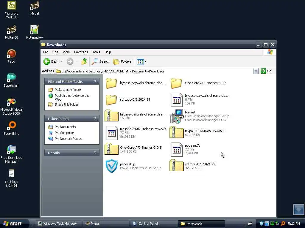Click Share this folder link

[x=66, y=104]
